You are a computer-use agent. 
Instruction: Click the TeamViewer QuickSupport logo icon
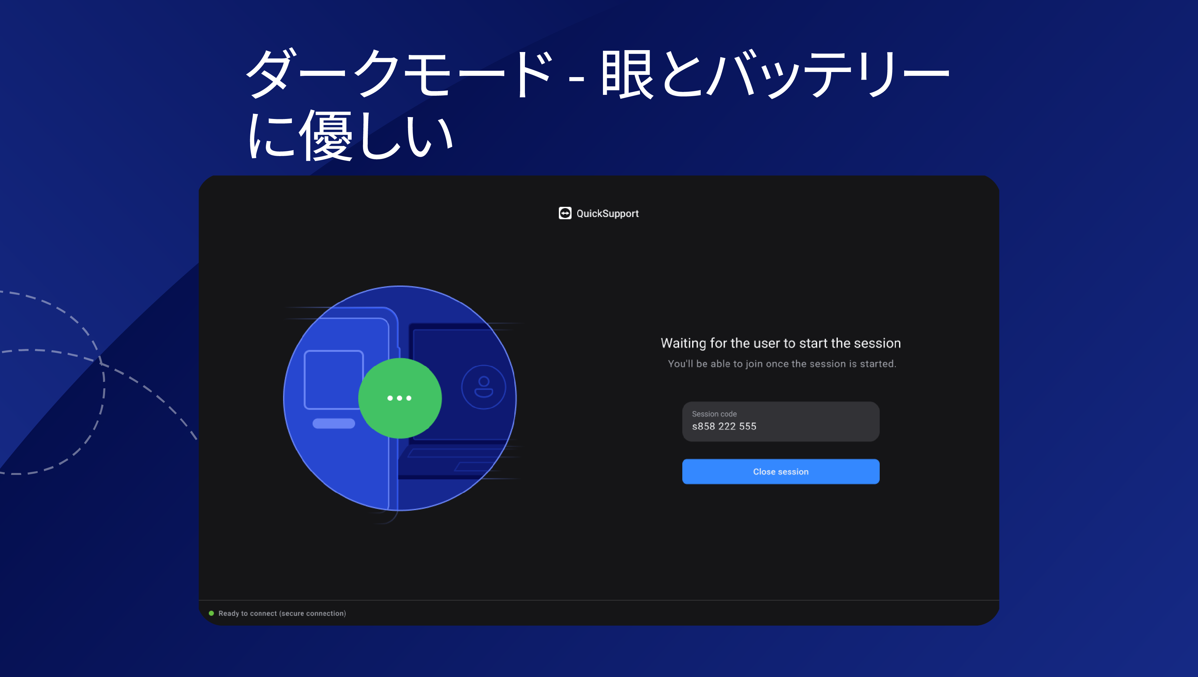pos(565,213)
